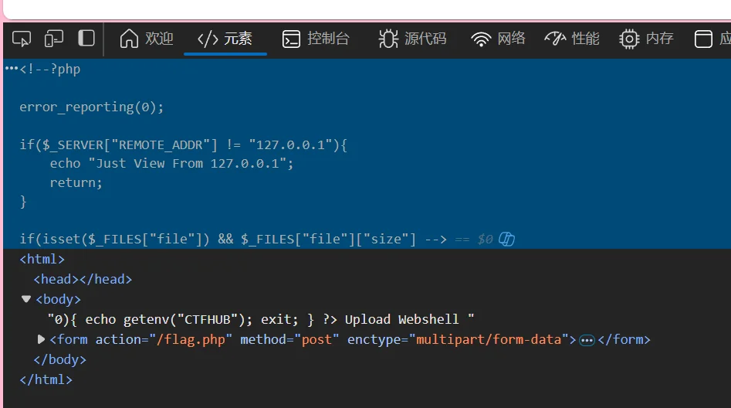Toggle the DevTools activity bar layout icon
The height and width of the screenshot is (408, 731).
(x=86, y=39)
